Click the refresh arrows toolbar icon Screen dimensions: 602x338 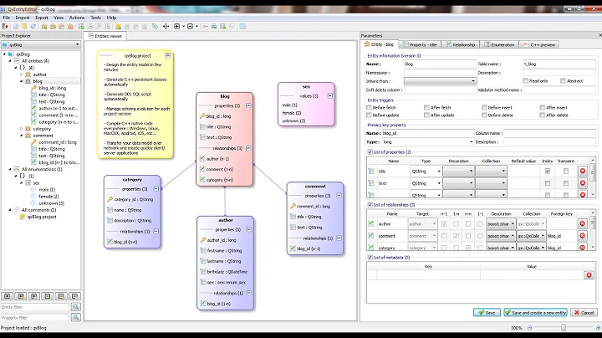(x=33, y=27)
